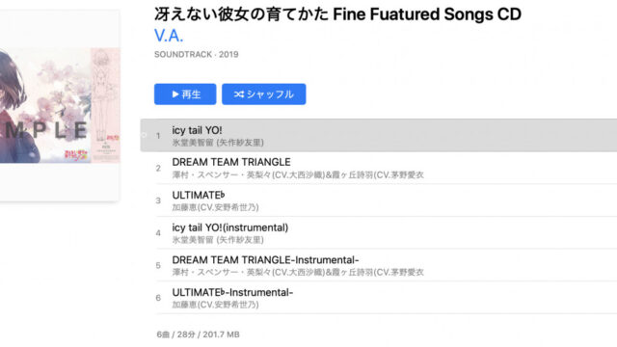
Task: Select track 3 ULTIMATE♭
Action: 387,200
